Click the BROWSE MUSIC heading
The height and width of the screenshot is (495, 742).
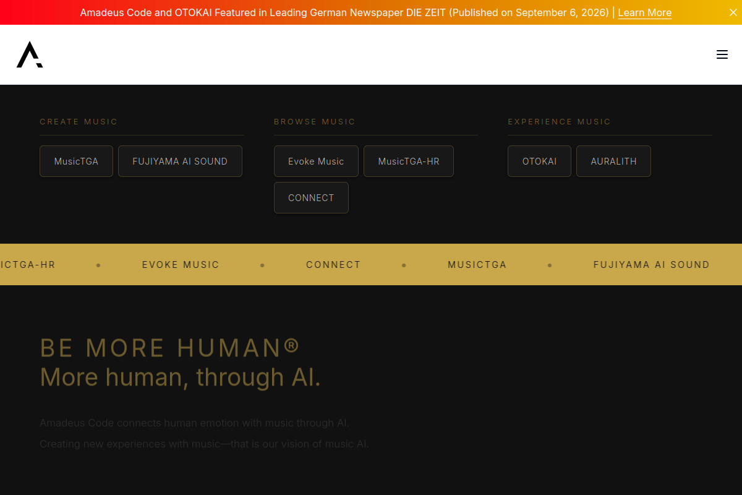pyautogui.click(x=315, y=122)
